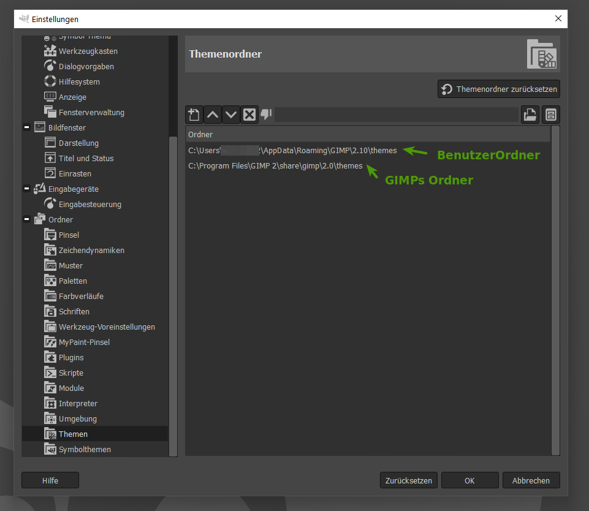Collapse the Eingabegeräte tree branch
Image resolution: width=589 pixels, height=511 pixels.
click(x=27, y=189)
